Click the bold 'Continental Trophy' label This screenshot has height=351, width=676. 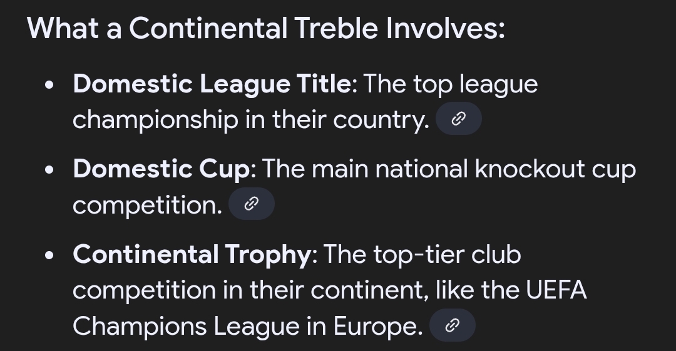pyautogui.click(x=192, y=255)
